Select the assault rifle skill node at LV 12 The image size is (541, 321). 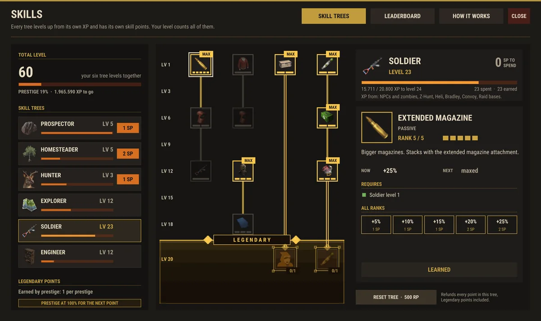(200, 171)
